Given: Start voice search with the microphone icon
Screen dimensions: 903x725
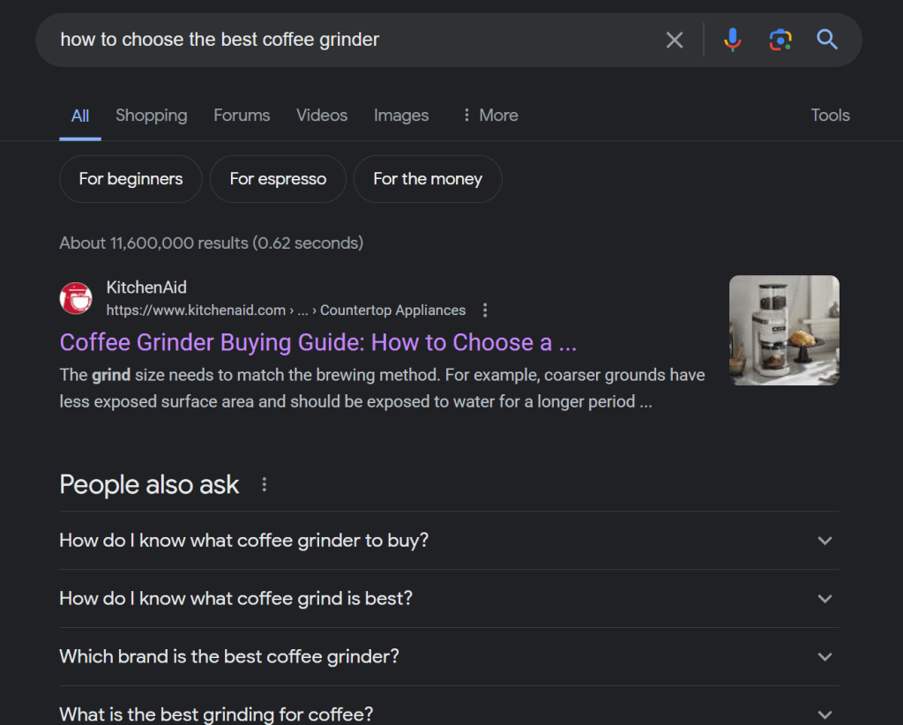Looking at the screenshot, I should point(733,40).
